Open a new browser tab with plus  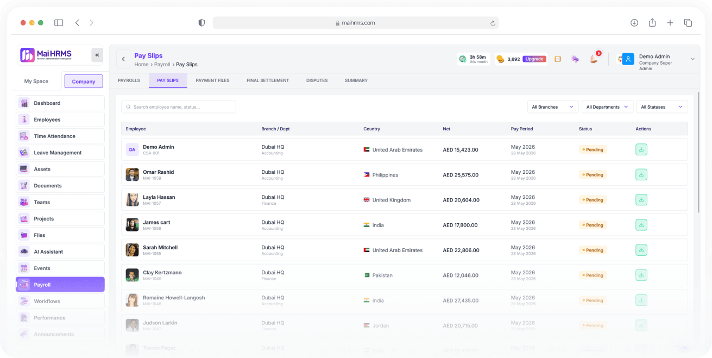pyautogui.click(x=670, y=23)
